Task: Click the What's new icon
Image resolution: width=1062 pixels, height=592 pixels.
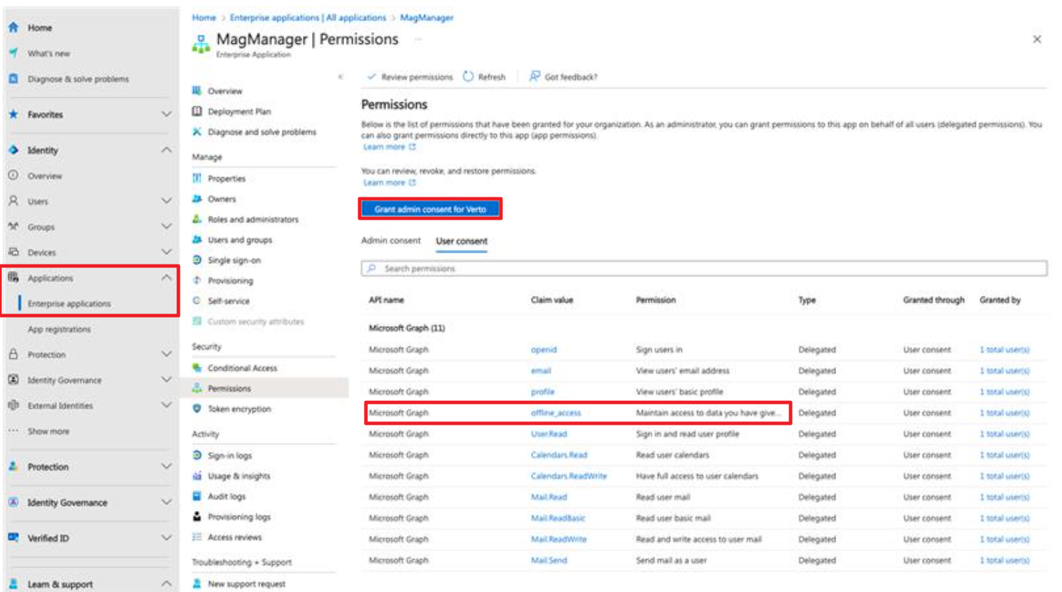Action: point(13,53)
